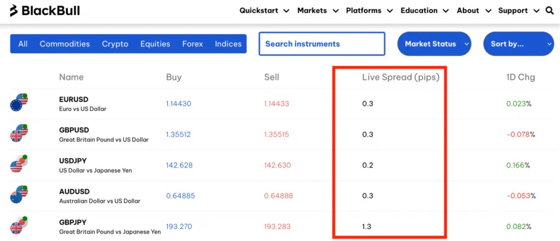This screenshot has width=560, height=241.
Task: Select the Forex filter tab
Action: (x=192, y=44)
